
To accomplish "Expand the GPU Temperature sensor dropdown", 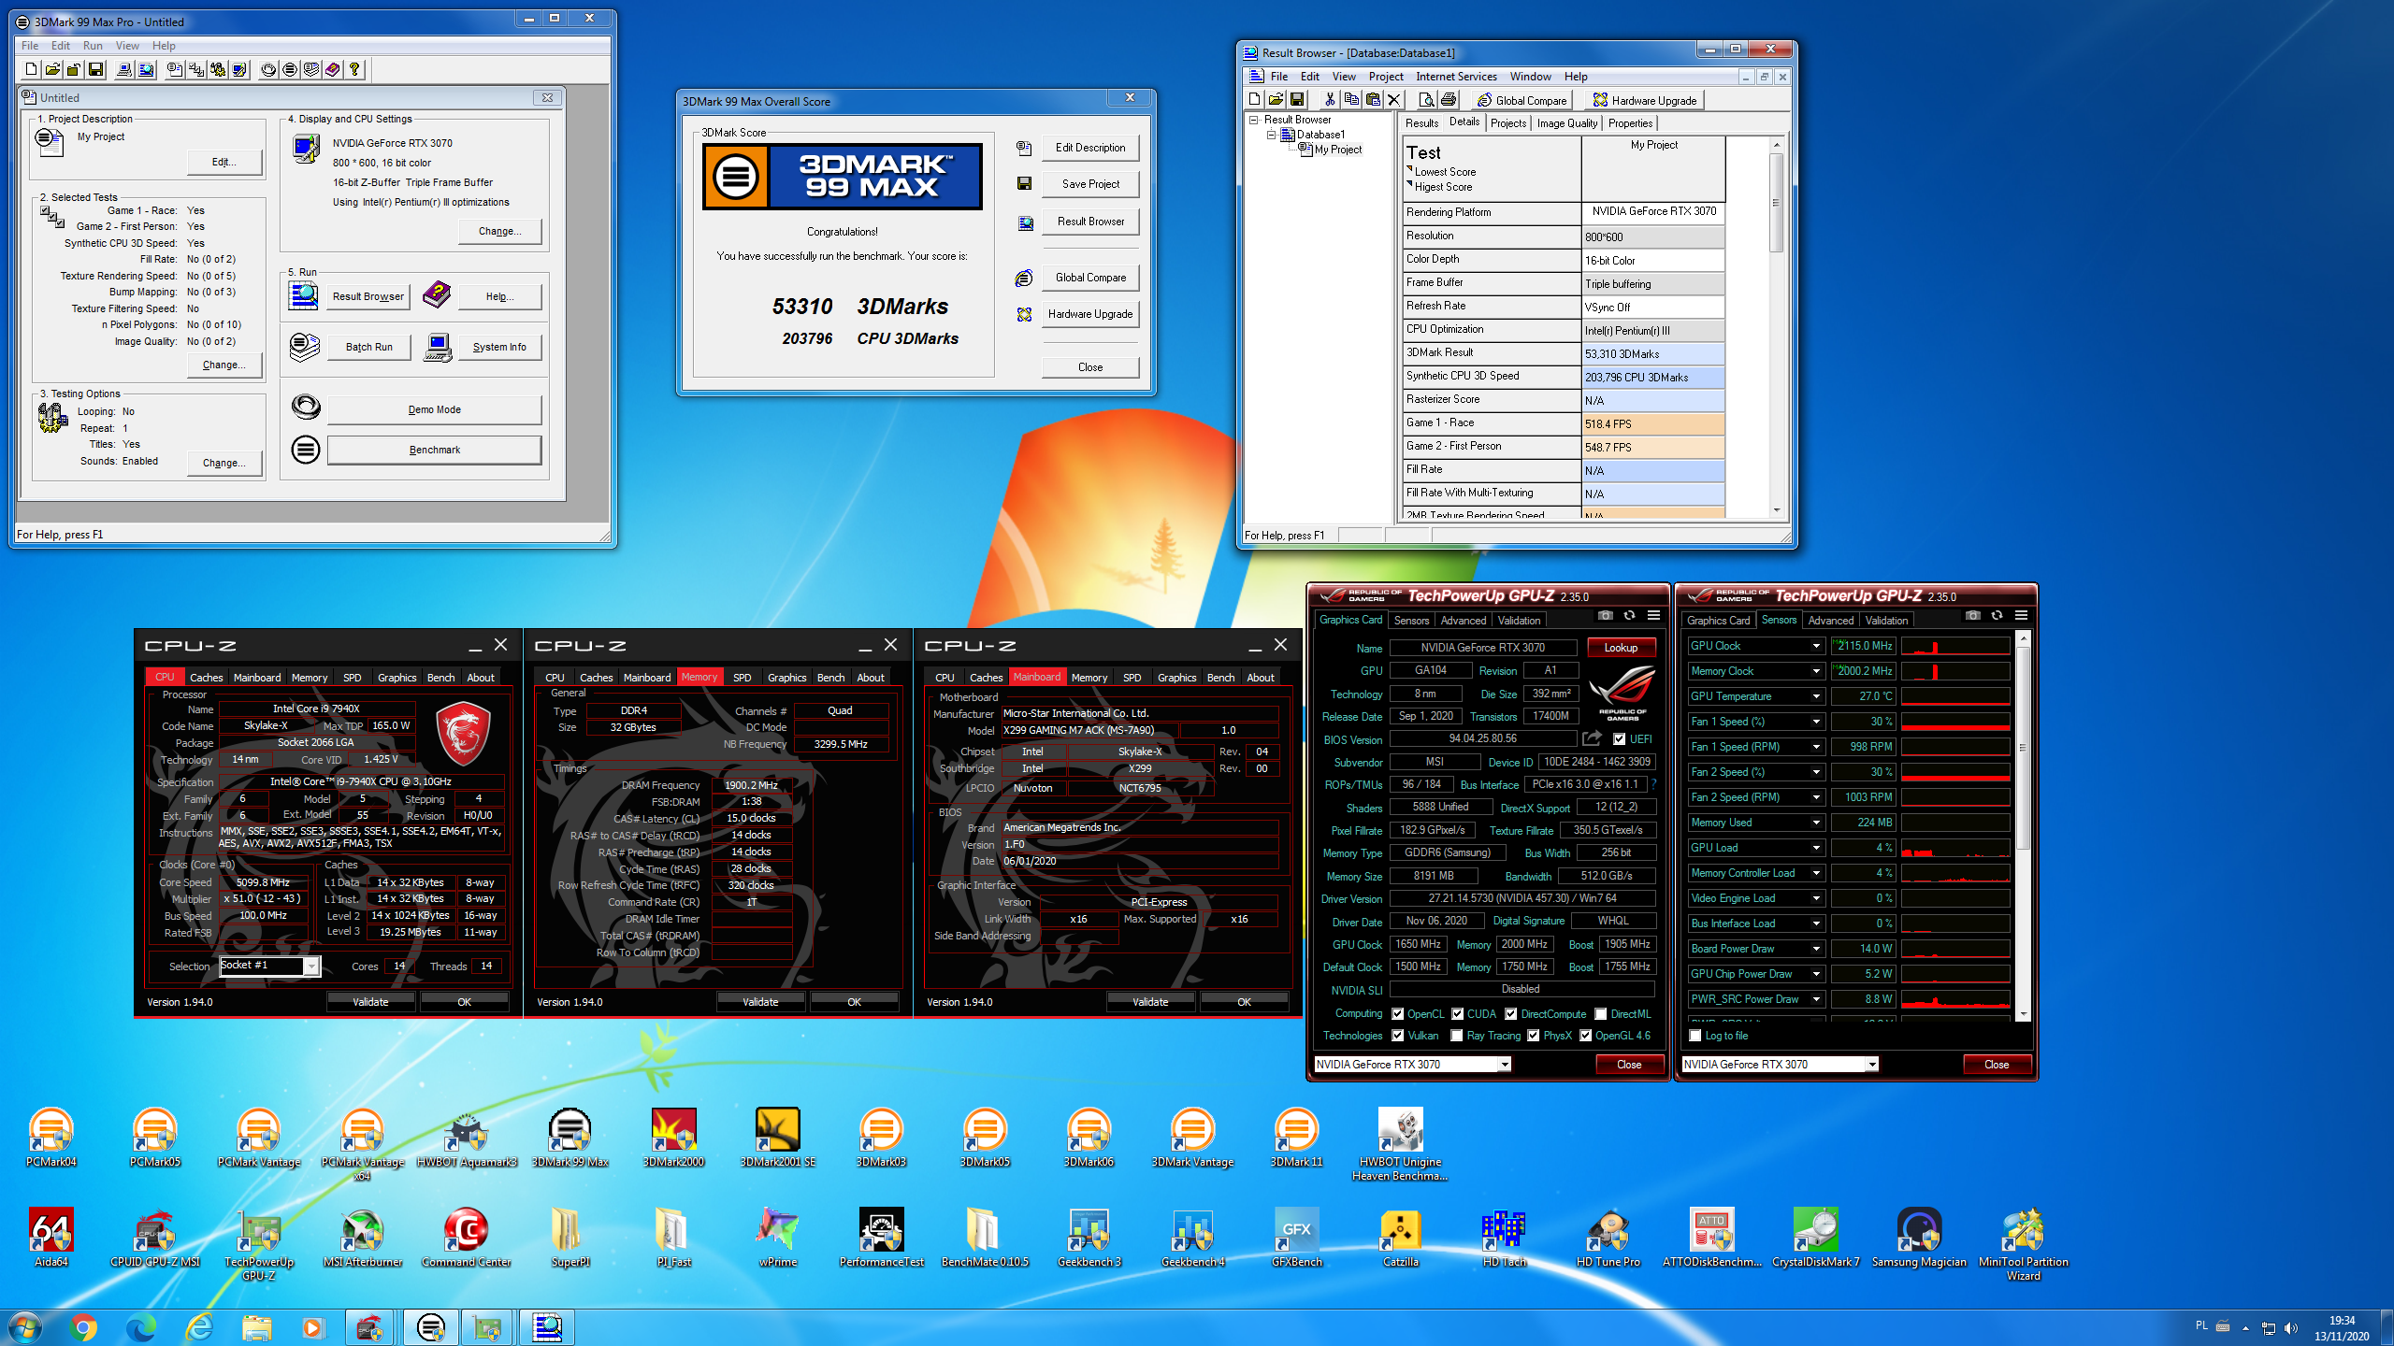I will tap(1816, 696).
